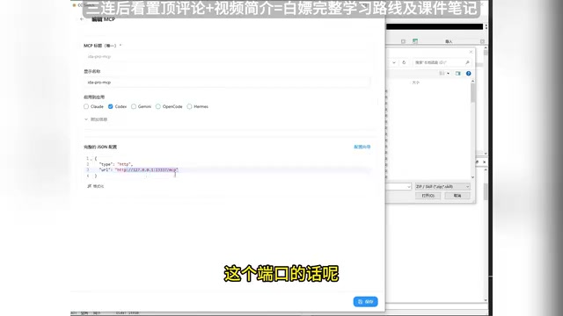Click the file list scrollbar thumb
Image resolution: width=563 pixels, height=316 pixels.
click(472, 93)
